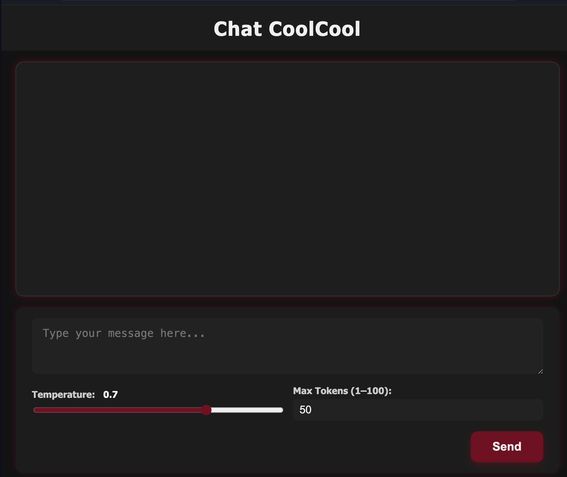
Task: Click the "Temperature:" label text
Action: [63, 395]
